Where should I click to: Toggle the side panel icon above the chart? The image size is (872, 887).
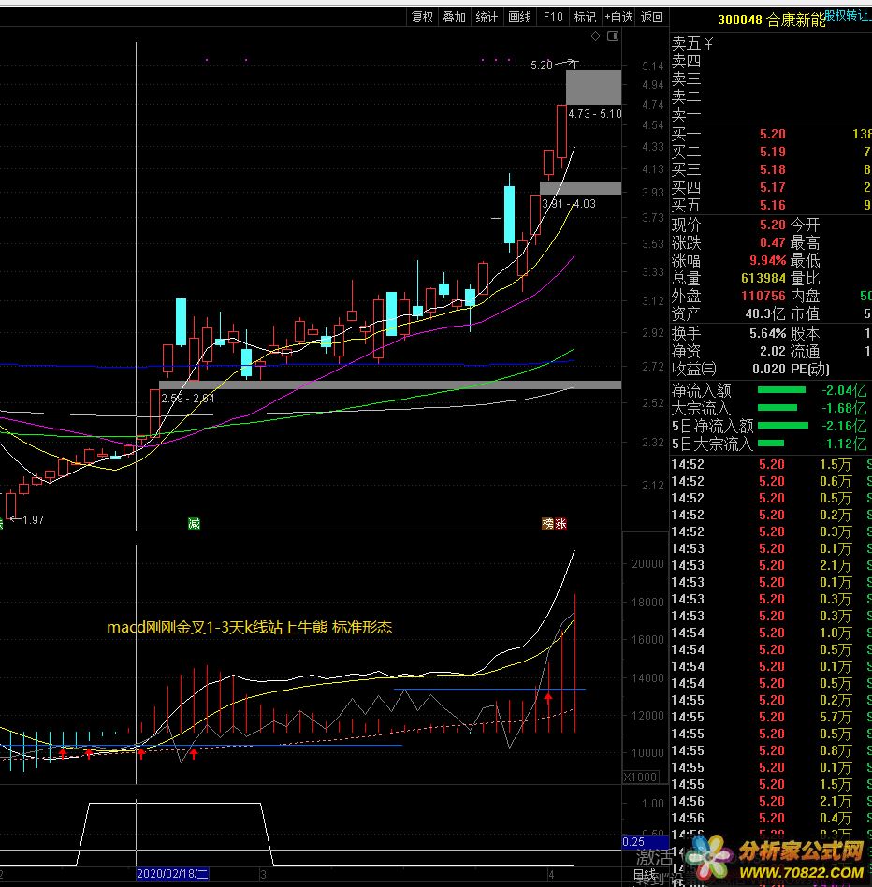pyautogui.click(x=613, y=36)
